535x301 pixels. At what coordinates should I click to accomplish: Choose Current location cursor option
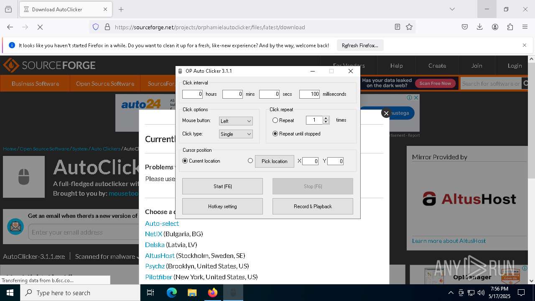pyautogui.click(x=185, y=161)
